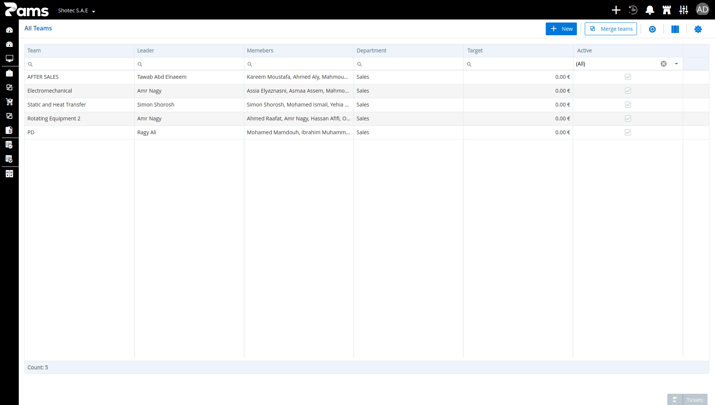Toggle Active checkbox for AFTER SALES
This screenshot has height=405, width=715.
[x=628, y=77]
